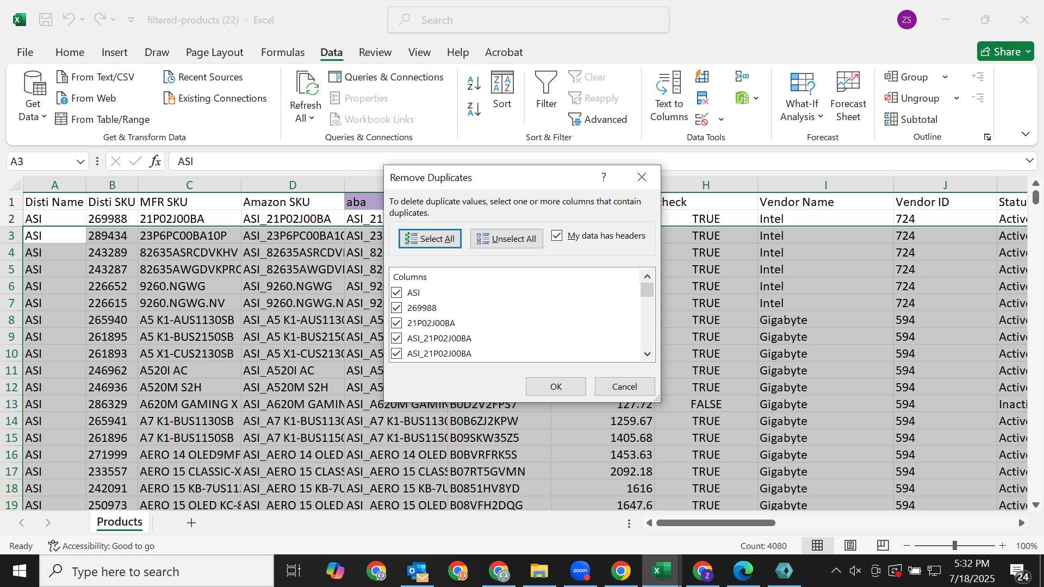Open File Explorer from the taskbar
The height and width of the screenshot is (587, 1044).
[x=539, y=571]
